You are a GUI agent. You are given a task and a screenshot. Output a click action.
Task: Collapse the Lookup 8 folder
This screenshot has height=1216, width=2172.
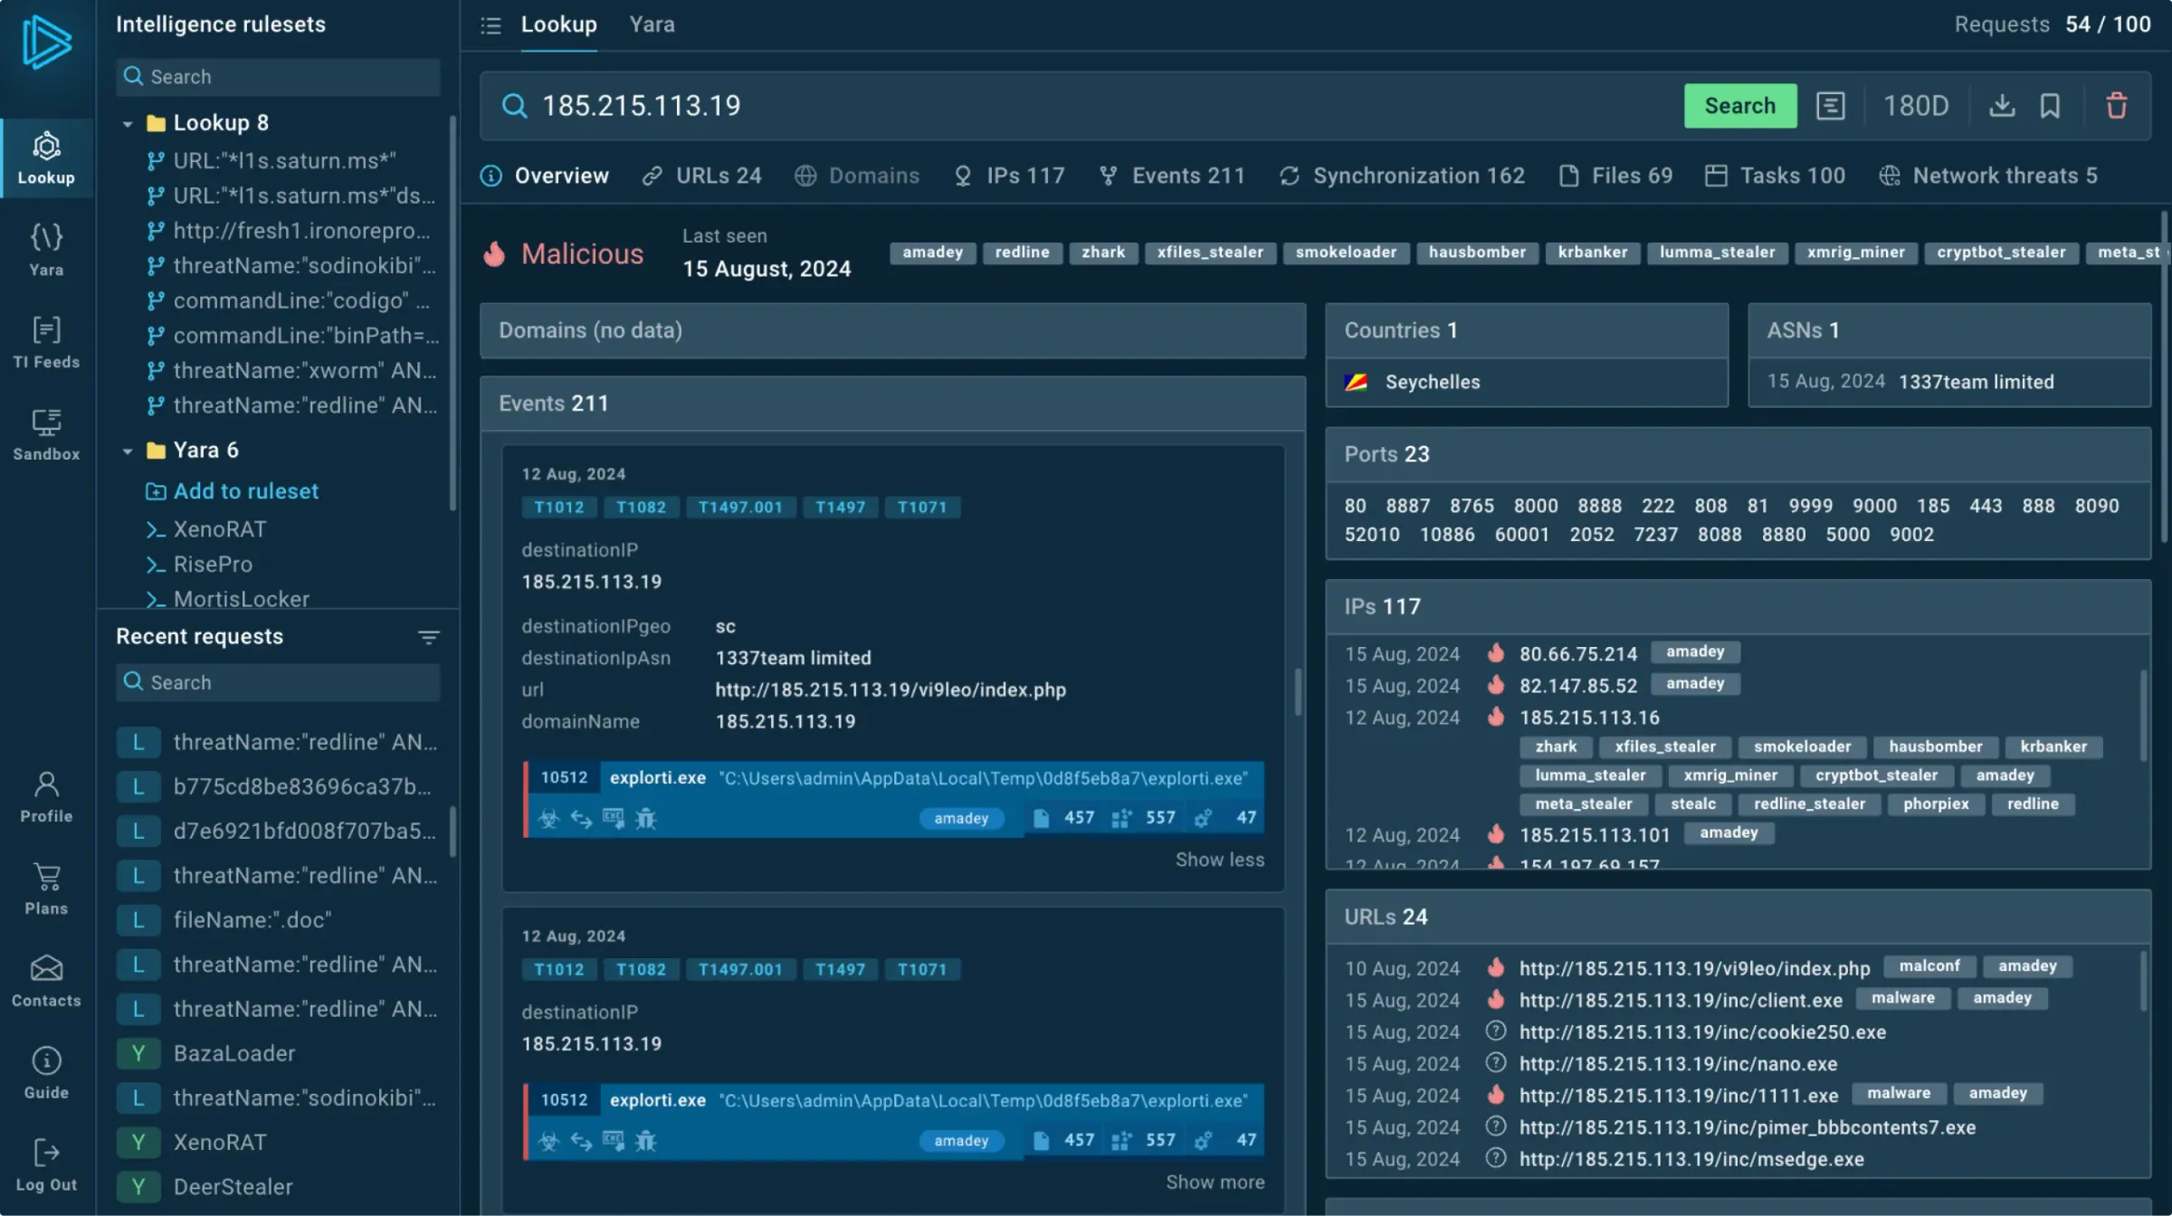pos(128,123)
